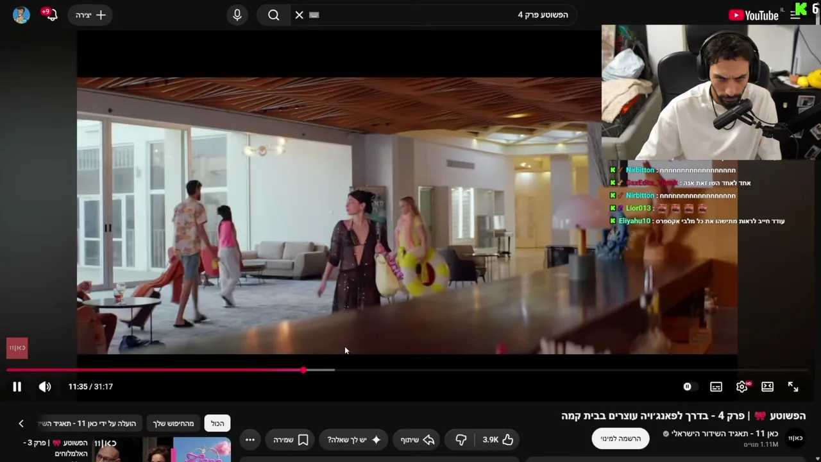Select the הכול filter chip

tap(217, 424)
